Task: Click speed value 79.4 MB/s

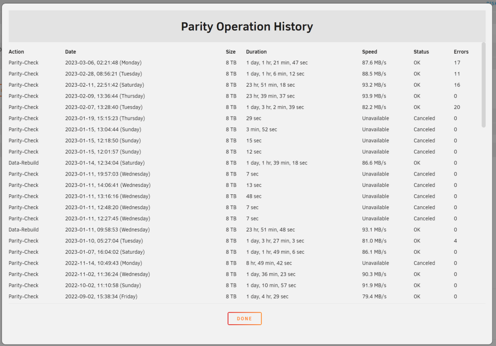Action: [374, 296]
